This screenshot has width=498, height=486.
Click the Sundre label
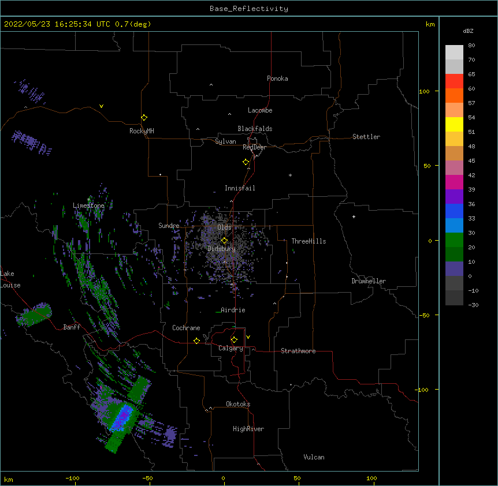169,226
